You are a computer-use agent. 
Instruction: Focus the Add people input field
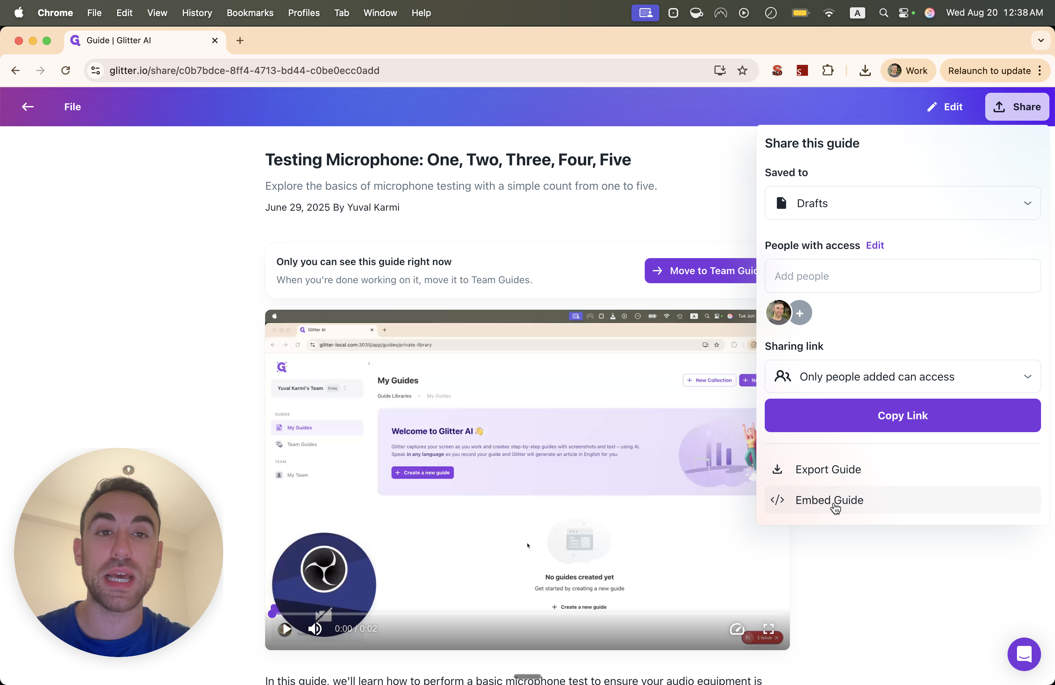point(903,276)
